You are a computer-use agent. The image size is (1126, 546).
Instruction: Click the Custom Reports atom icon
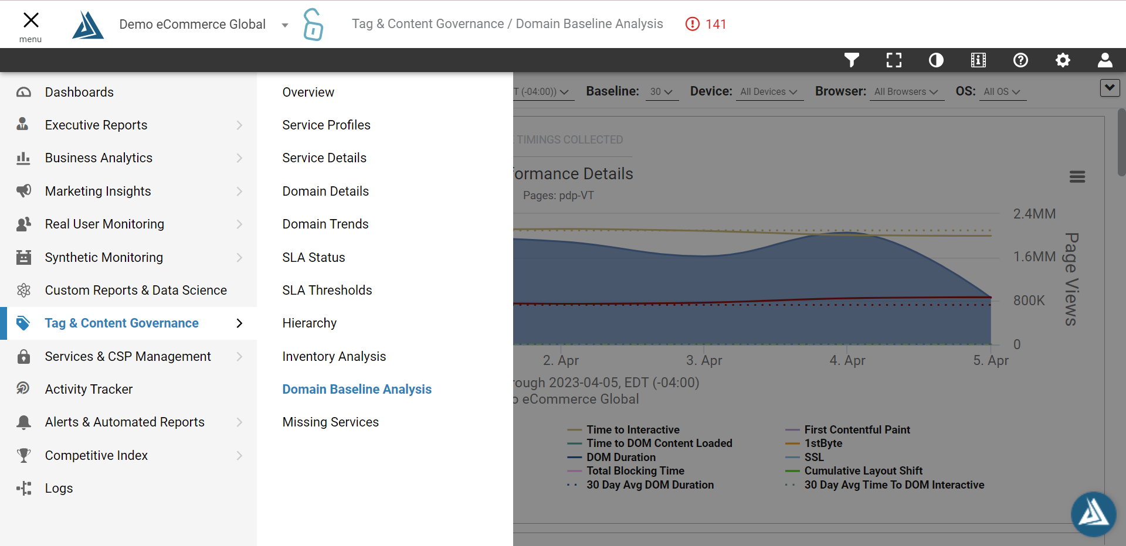(x=23, y=290)
